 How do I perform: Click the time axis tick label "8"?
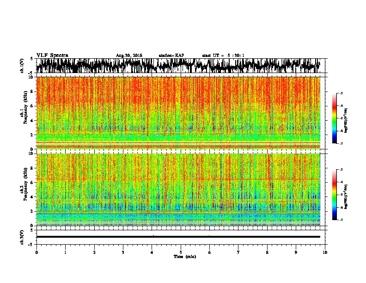[267, 252]
